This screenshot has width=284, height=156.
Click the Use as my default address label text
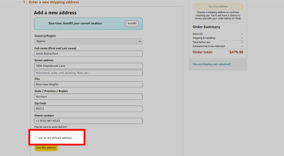55,138
